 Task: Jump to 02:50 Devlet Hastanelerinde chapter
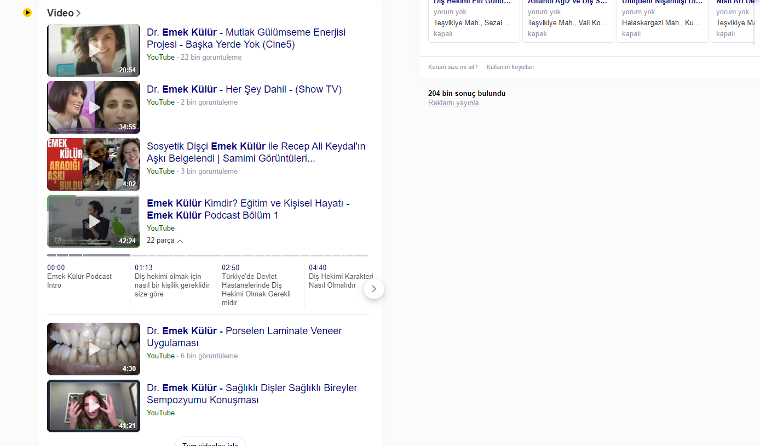260,285
